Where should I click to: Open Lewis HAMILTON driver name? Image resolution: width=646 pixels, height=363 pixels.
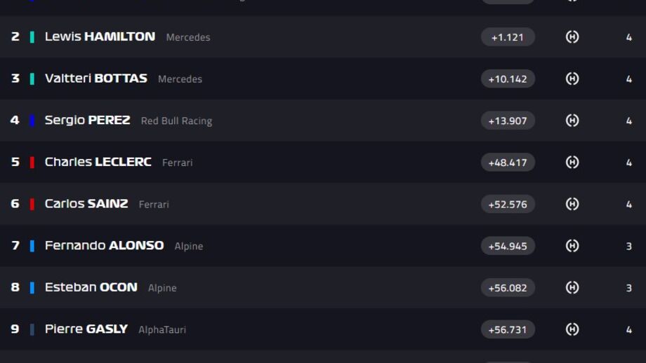100,36
